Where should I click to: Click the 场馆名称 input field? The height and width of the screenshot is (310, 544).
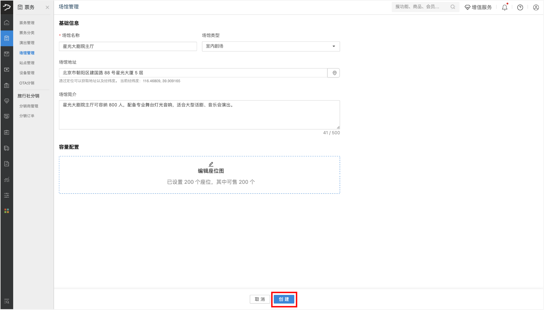tap(128, 46)
